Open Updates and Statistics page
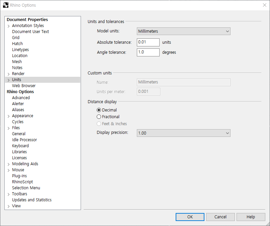270x226 pixels. coord(32,200)
